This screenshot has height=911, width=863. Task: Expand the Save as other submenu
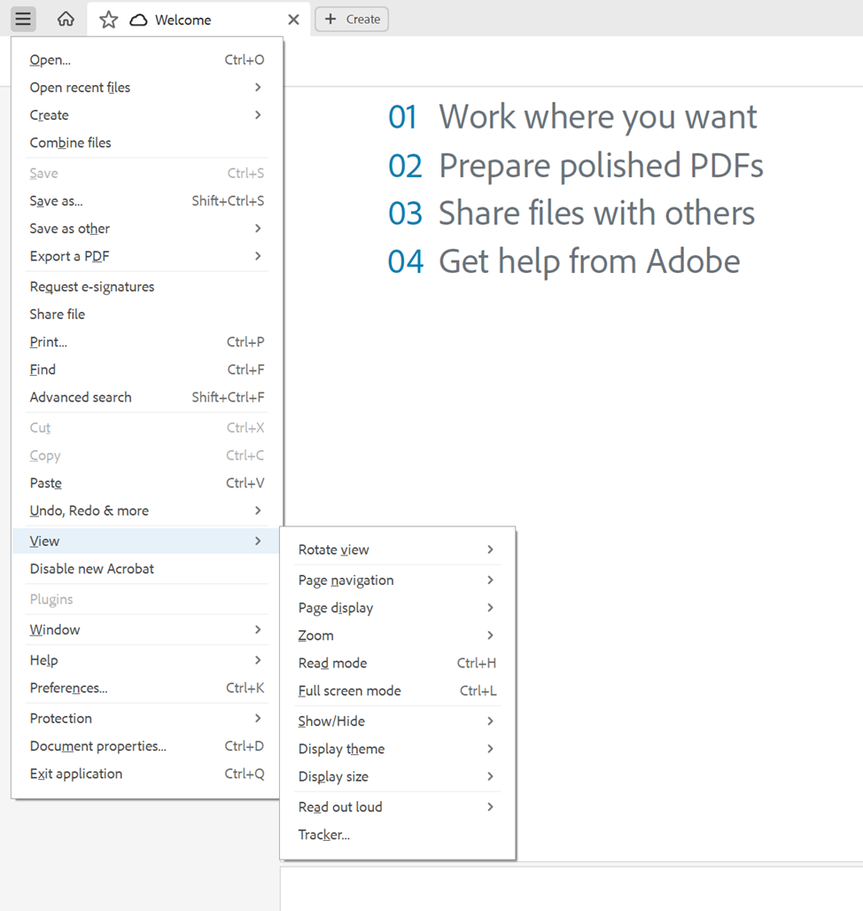coord(69,228)
